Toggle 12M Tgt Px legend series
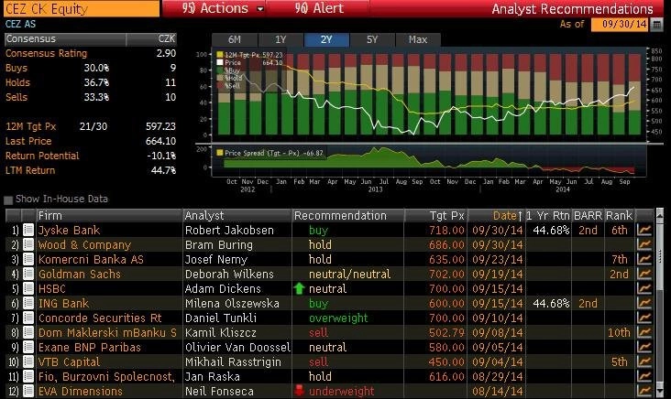 pos(220,55)
